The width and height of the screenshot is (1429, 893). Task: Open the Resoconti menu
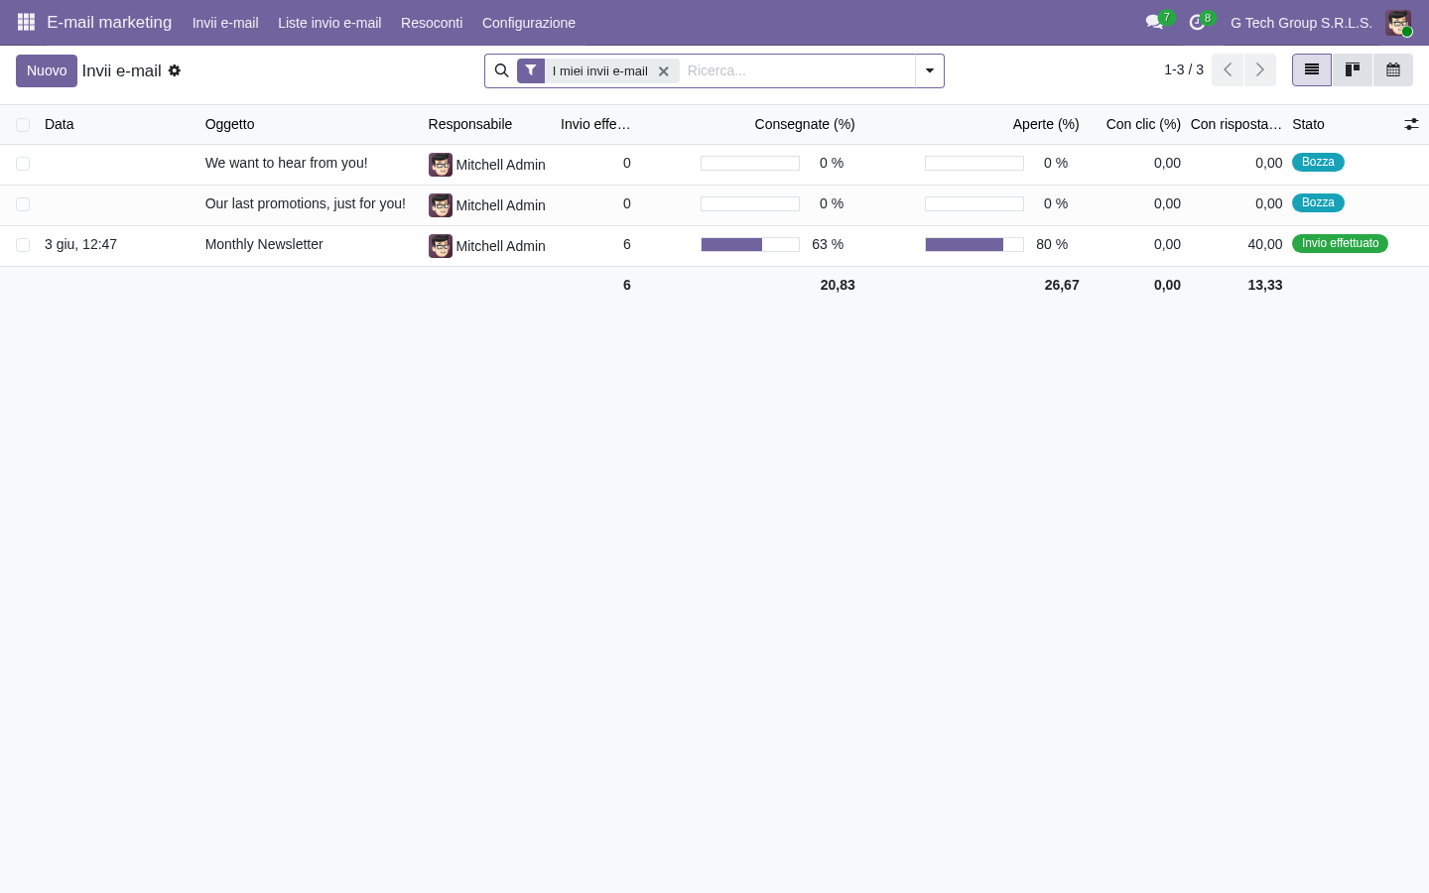point(432,23)
